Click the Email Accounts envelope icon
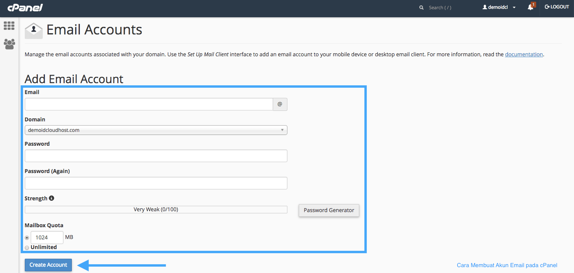Viewport: 574px width, 273px height. click(x=33, y=30)
